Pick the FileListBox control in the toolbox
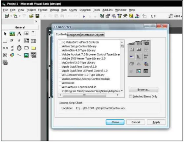 [5, 55]
